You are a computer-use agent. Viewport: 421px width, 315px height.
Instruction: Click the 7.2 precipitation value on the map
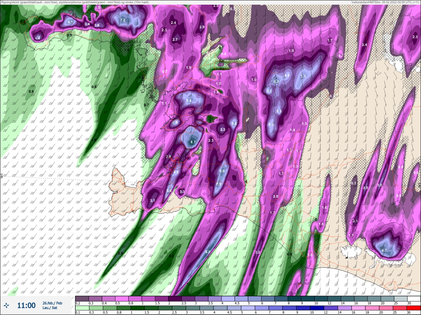(x=123, y=20)
